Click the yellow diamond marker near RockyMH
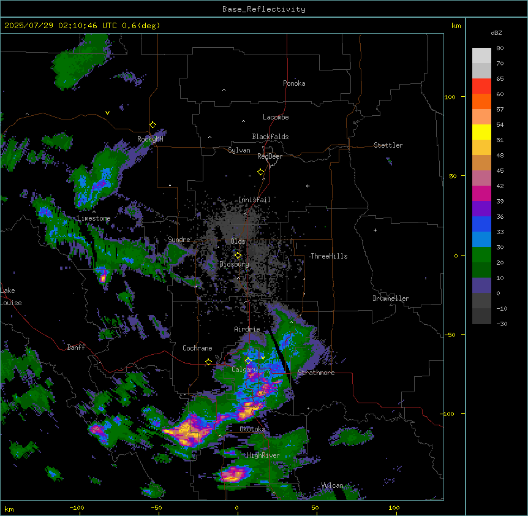528x516 pixels. pyautogui.click(x=153, y=125)
